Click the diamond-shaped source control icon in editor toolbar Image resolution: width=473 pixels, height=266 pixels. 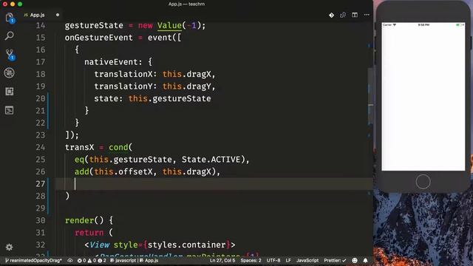(x=331, y=15)
